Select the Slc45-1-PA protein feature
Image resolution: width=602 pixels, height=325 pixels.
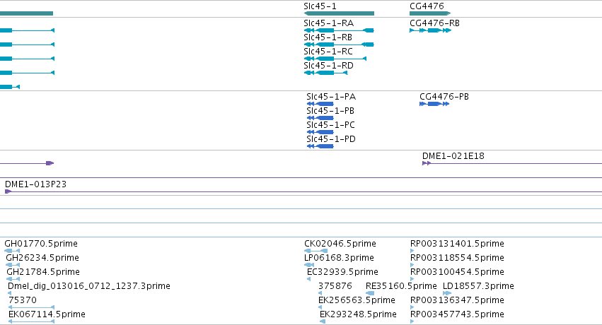pyautogui.click(x=320, y=104)
